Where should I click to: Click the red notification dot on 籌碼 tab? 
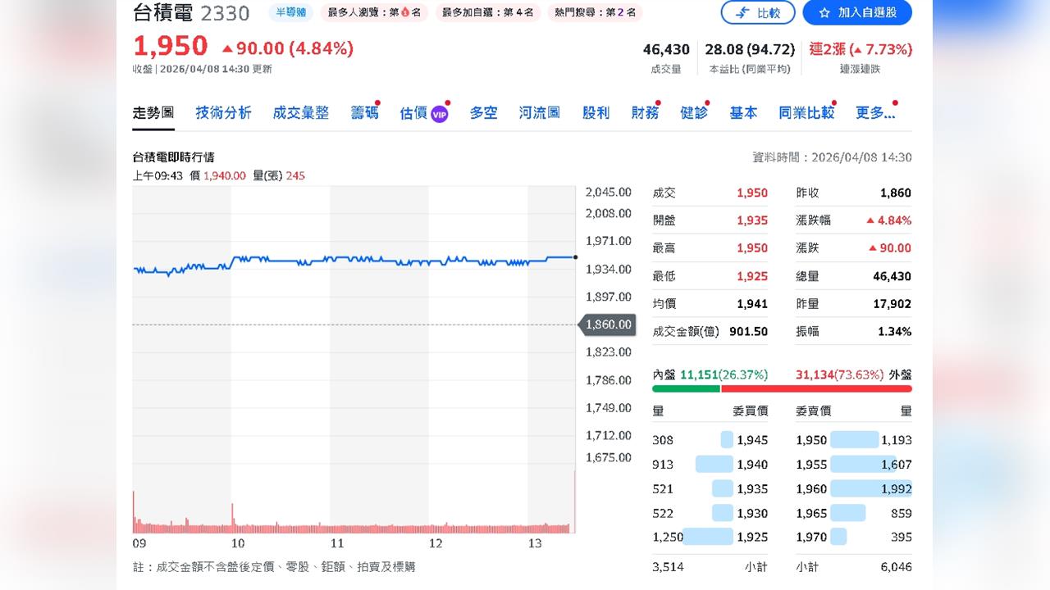tap(377, 104)
